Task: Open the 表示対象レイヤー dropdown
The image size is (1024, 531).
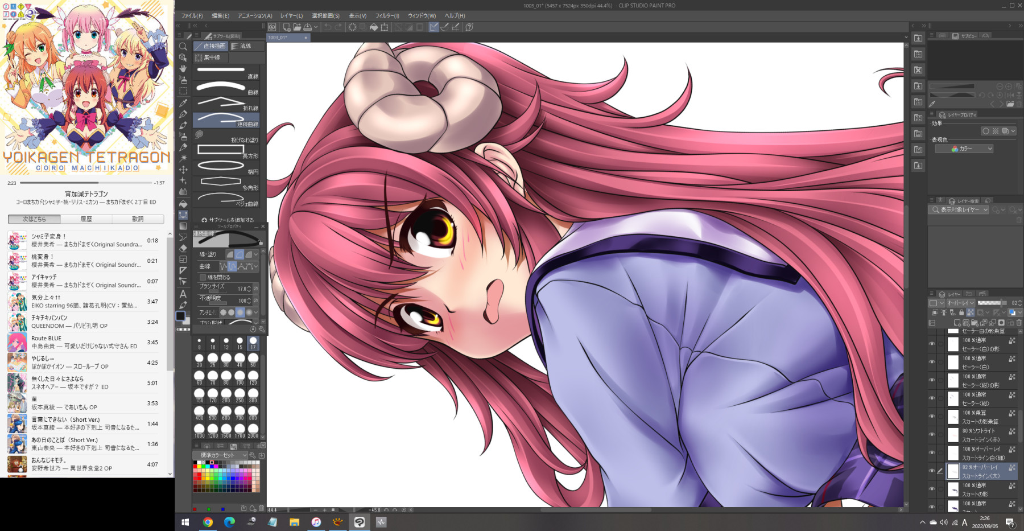Action: (x=959, y=210)
